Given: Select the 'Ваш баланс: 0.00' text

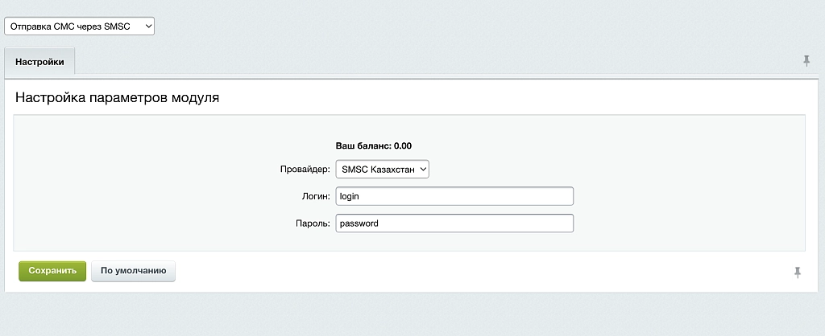Looking at the screenshot, I should [x=374, y=146].
